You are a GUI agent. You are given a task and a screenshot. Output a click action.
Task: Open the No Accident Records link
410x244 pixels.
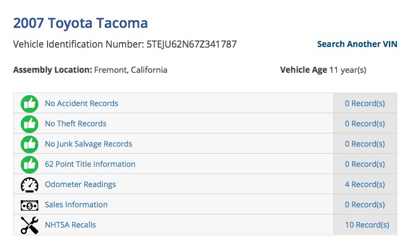[x=81, y=103]
